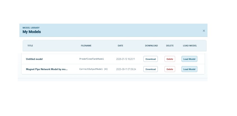Delete the Magnet Pipe Network Model
The image size is (237, 116).
click(170, 69)
